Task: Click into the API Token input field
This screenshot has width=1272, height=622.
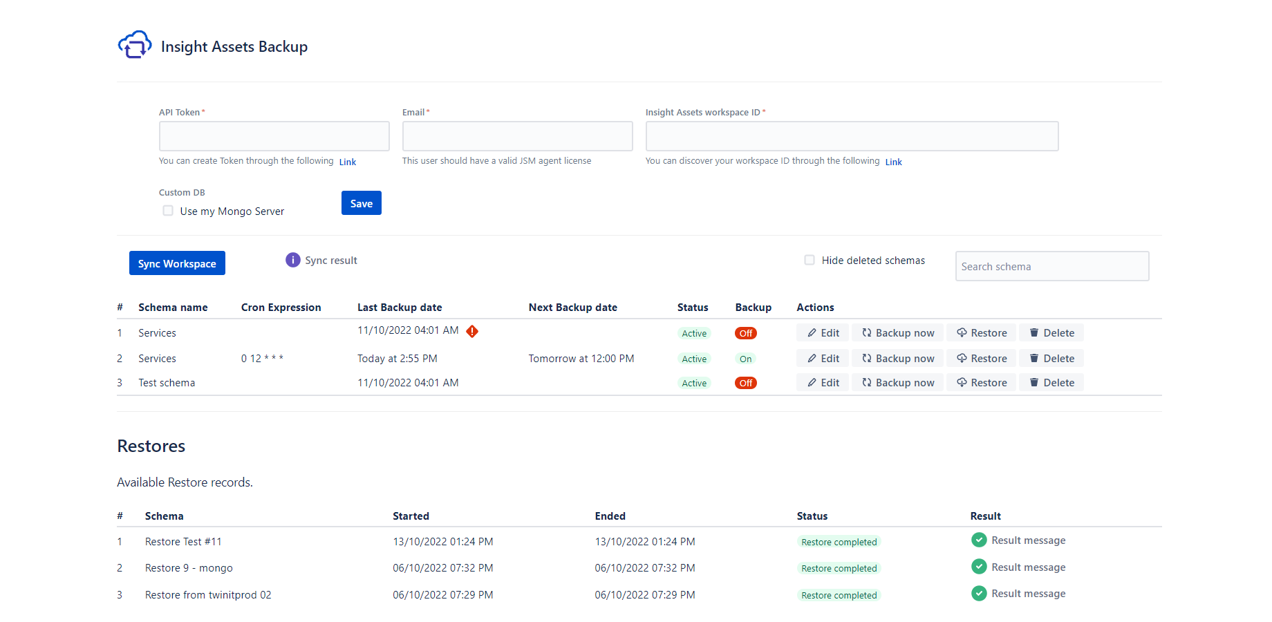Action: 274,136
